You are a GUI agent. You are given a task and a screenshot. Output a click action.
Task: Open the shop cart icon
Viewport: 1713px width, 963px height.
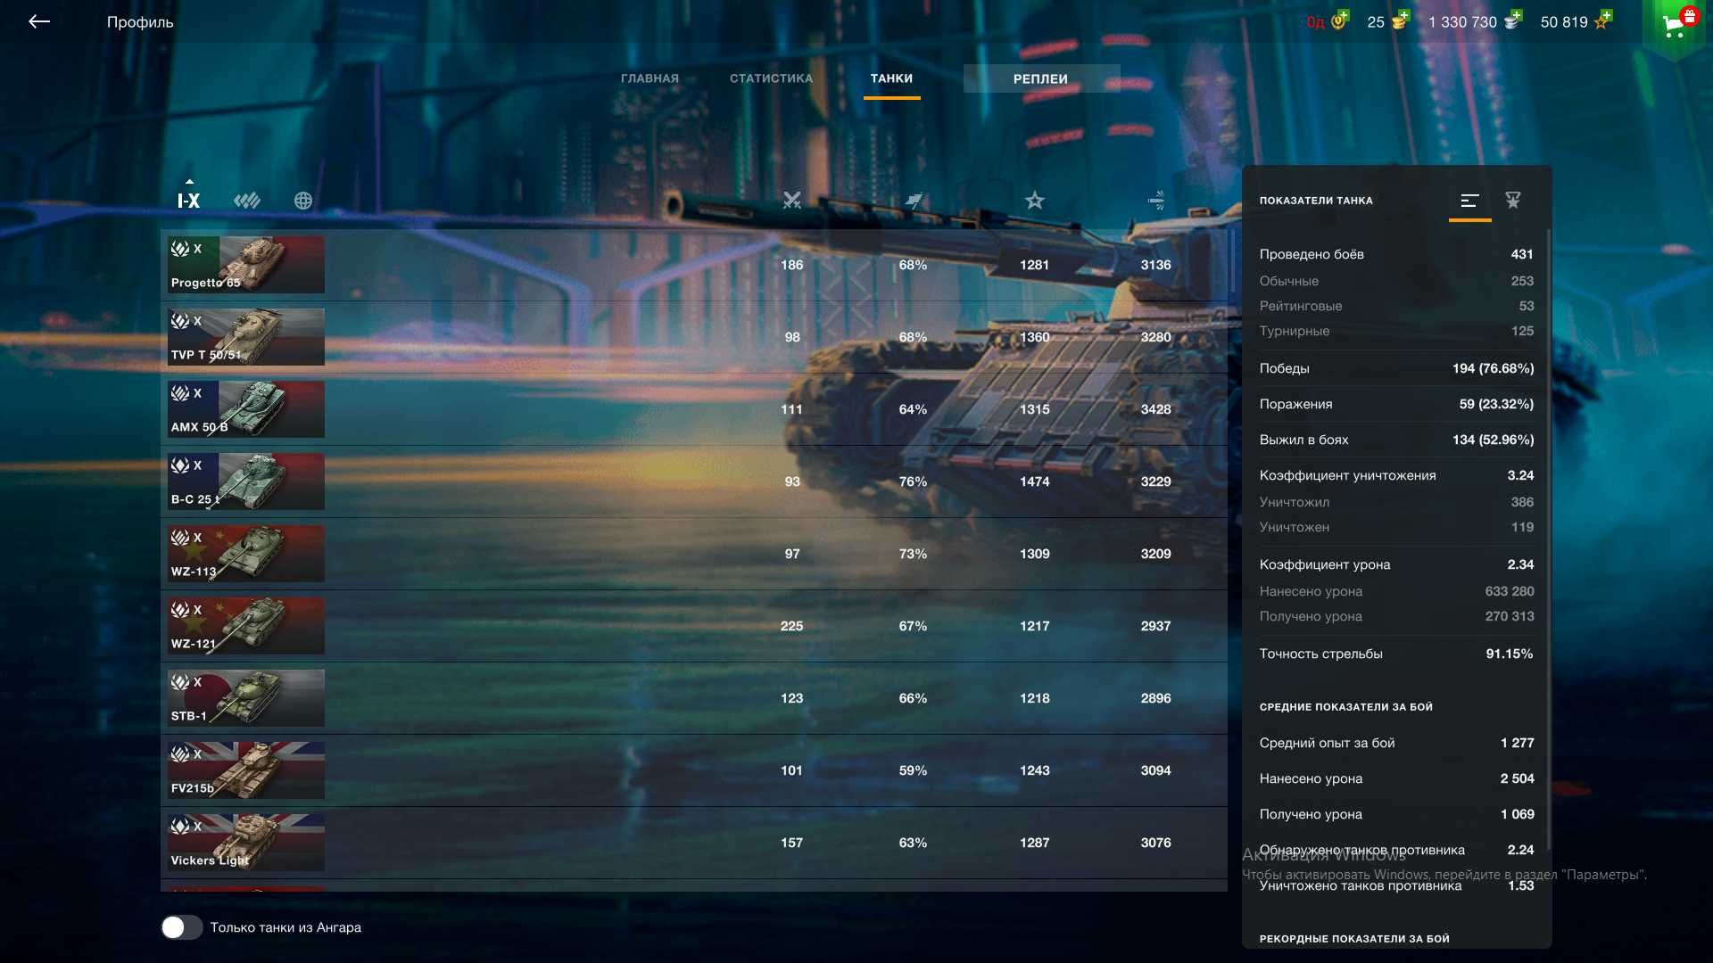pyautogui.click(x=1674, y=25)
